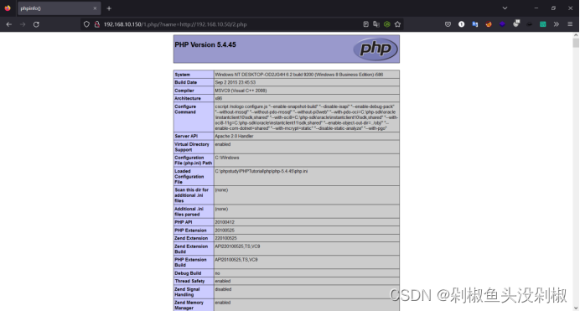Screen dimensions: 580x311
Task: Open the purple cube extension icon
Action: pos(502,24)
